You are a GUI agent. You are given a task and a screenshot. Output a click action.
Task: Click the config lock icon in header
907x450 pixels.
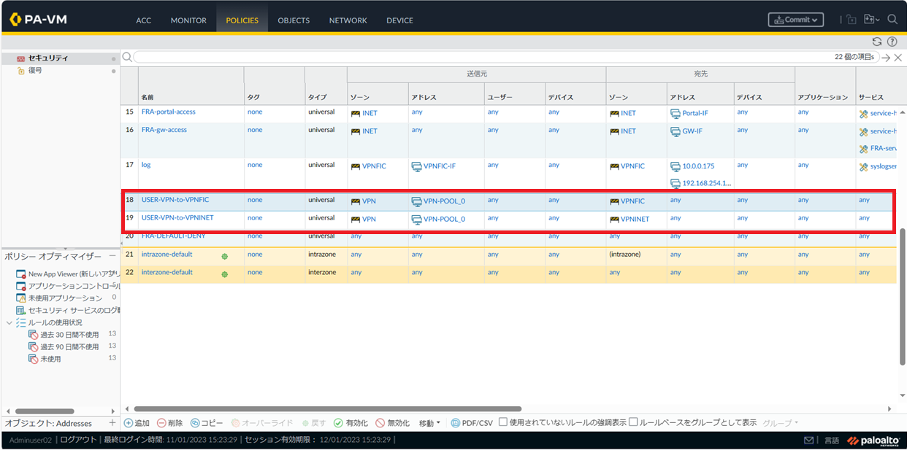click(851, 20)
